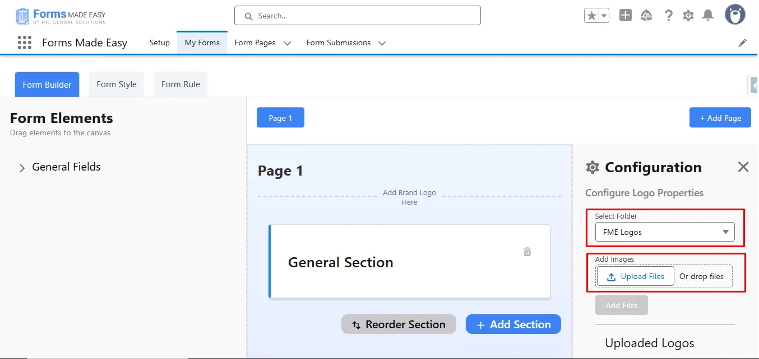Screen dimensions: 759x359
Task: Open the App Launcher grid icon
Action: click(x=24, y=43)
